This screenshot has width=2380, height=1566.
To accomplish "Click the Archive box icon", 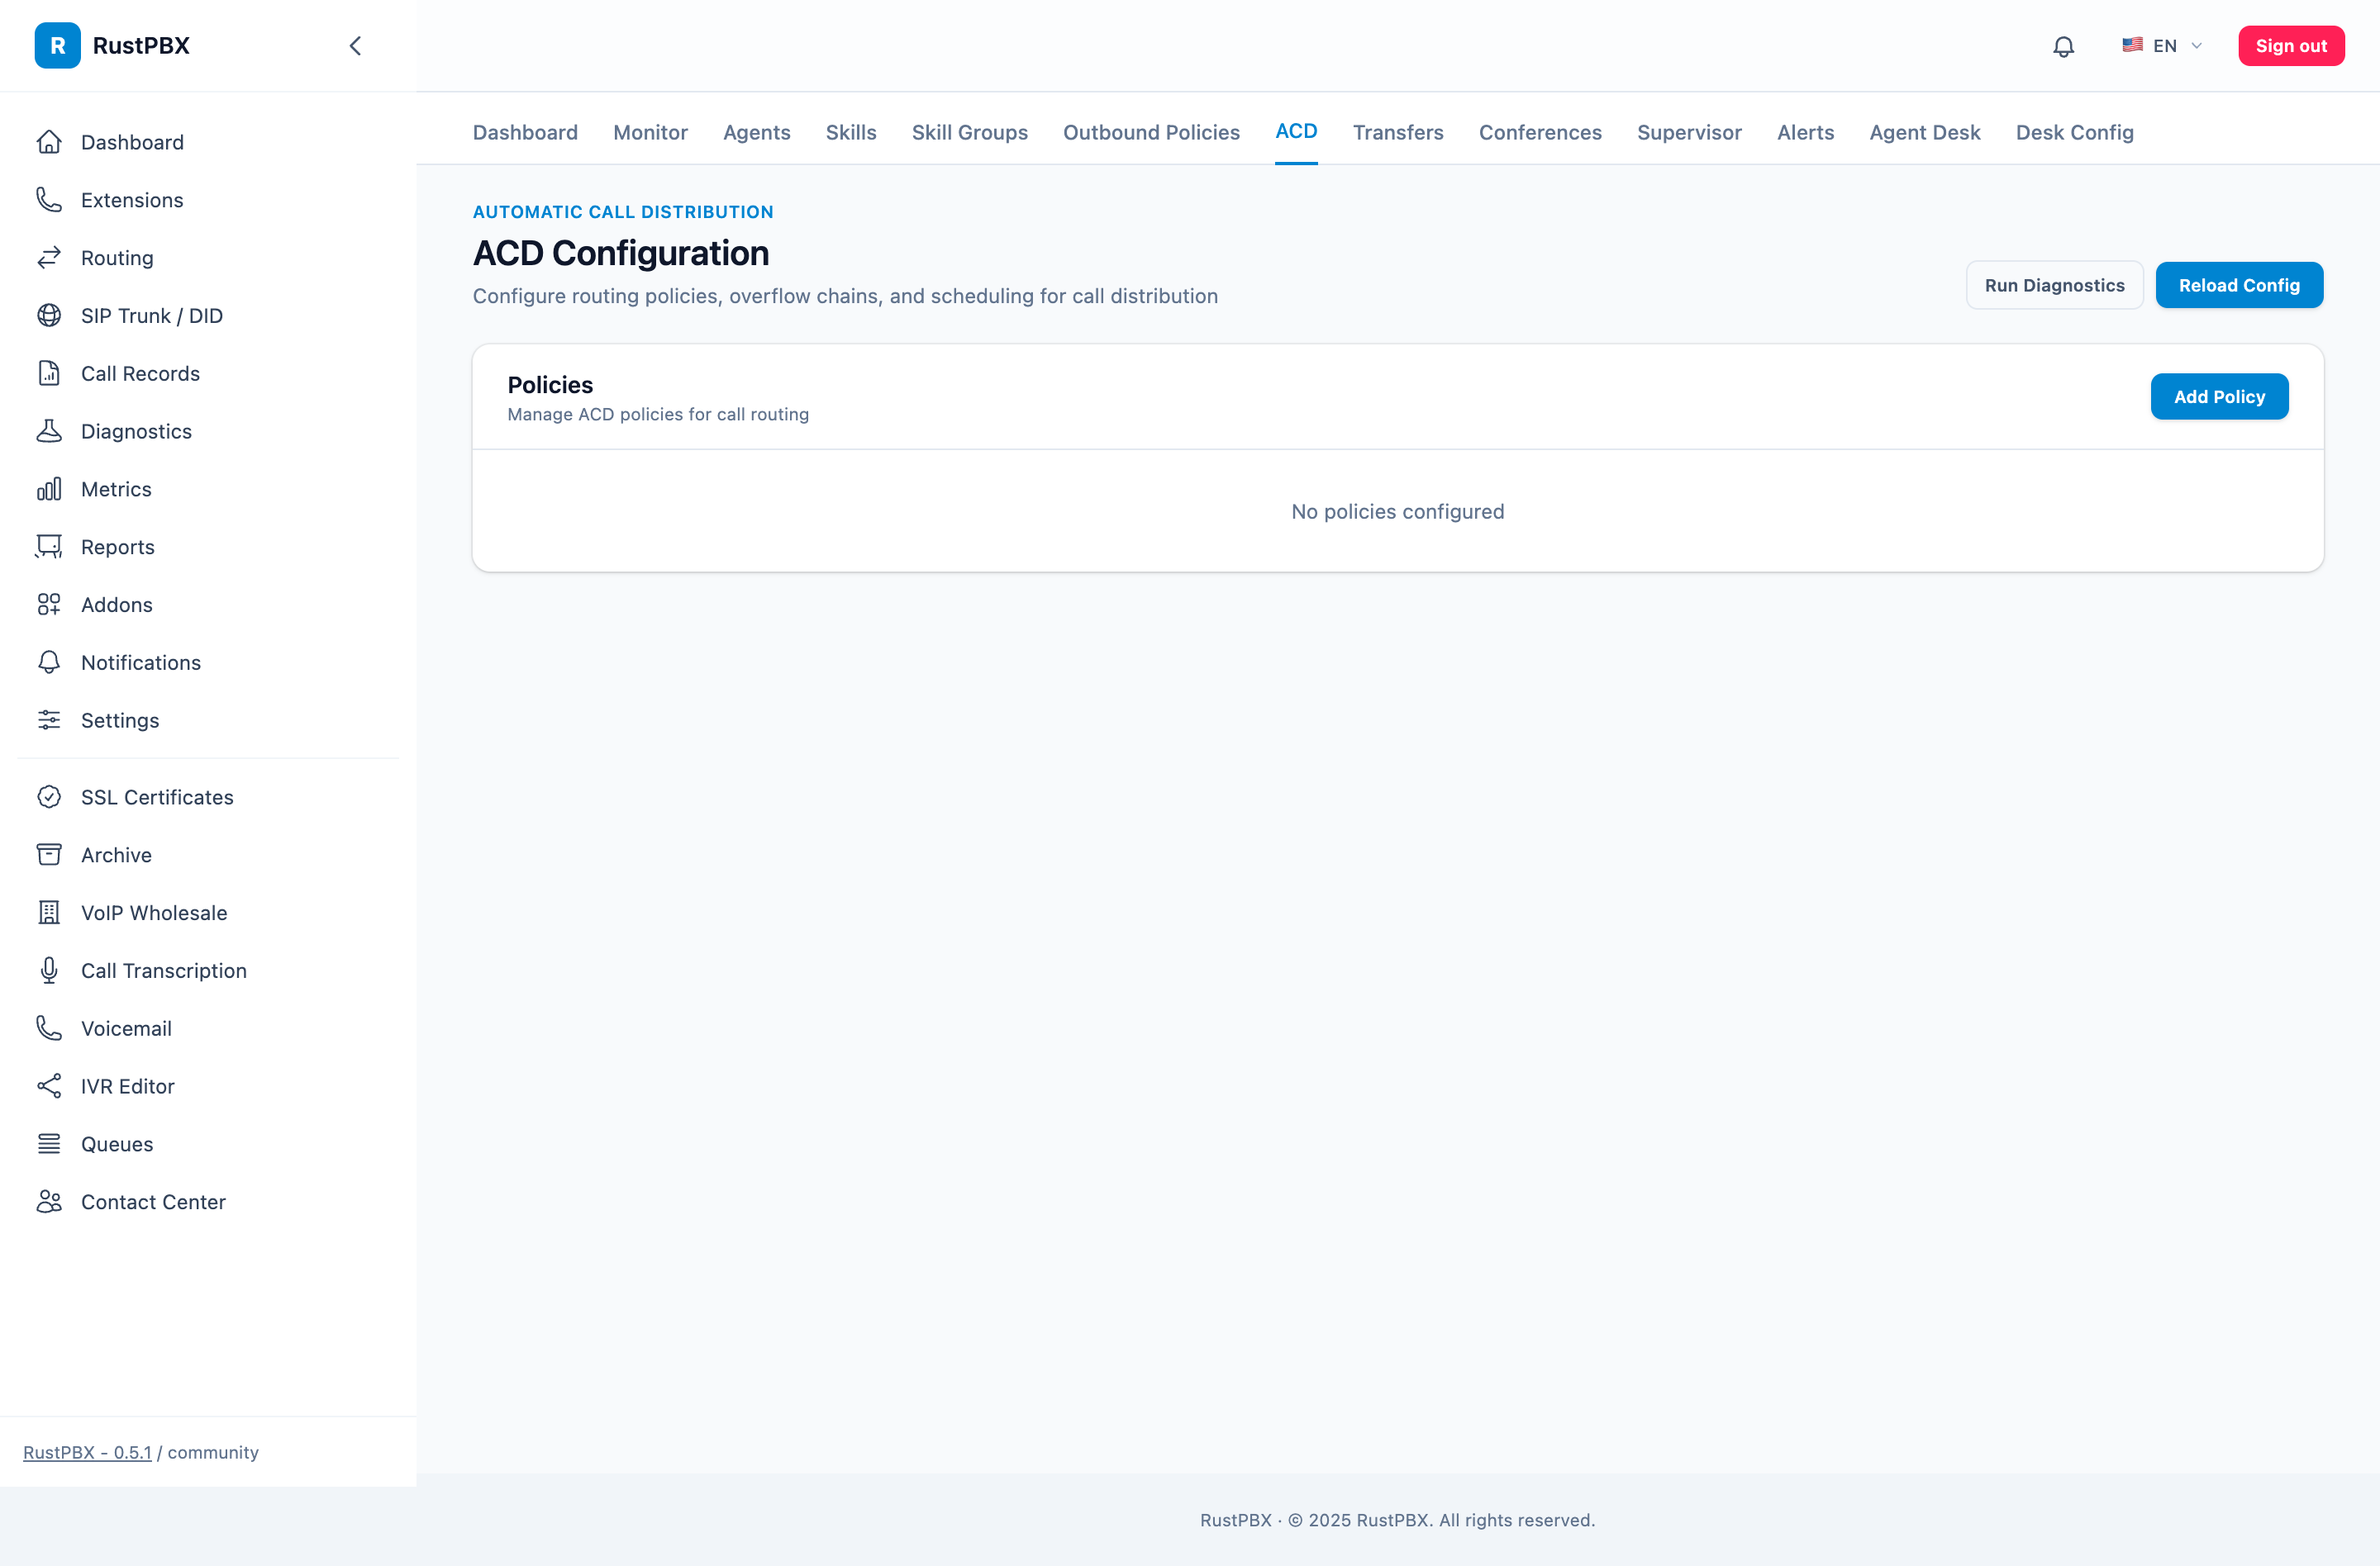I will (49, 856).
